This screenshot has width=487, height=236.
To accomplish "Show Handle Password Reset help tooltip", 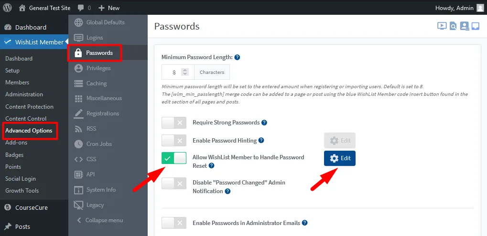I will [212, 166].
